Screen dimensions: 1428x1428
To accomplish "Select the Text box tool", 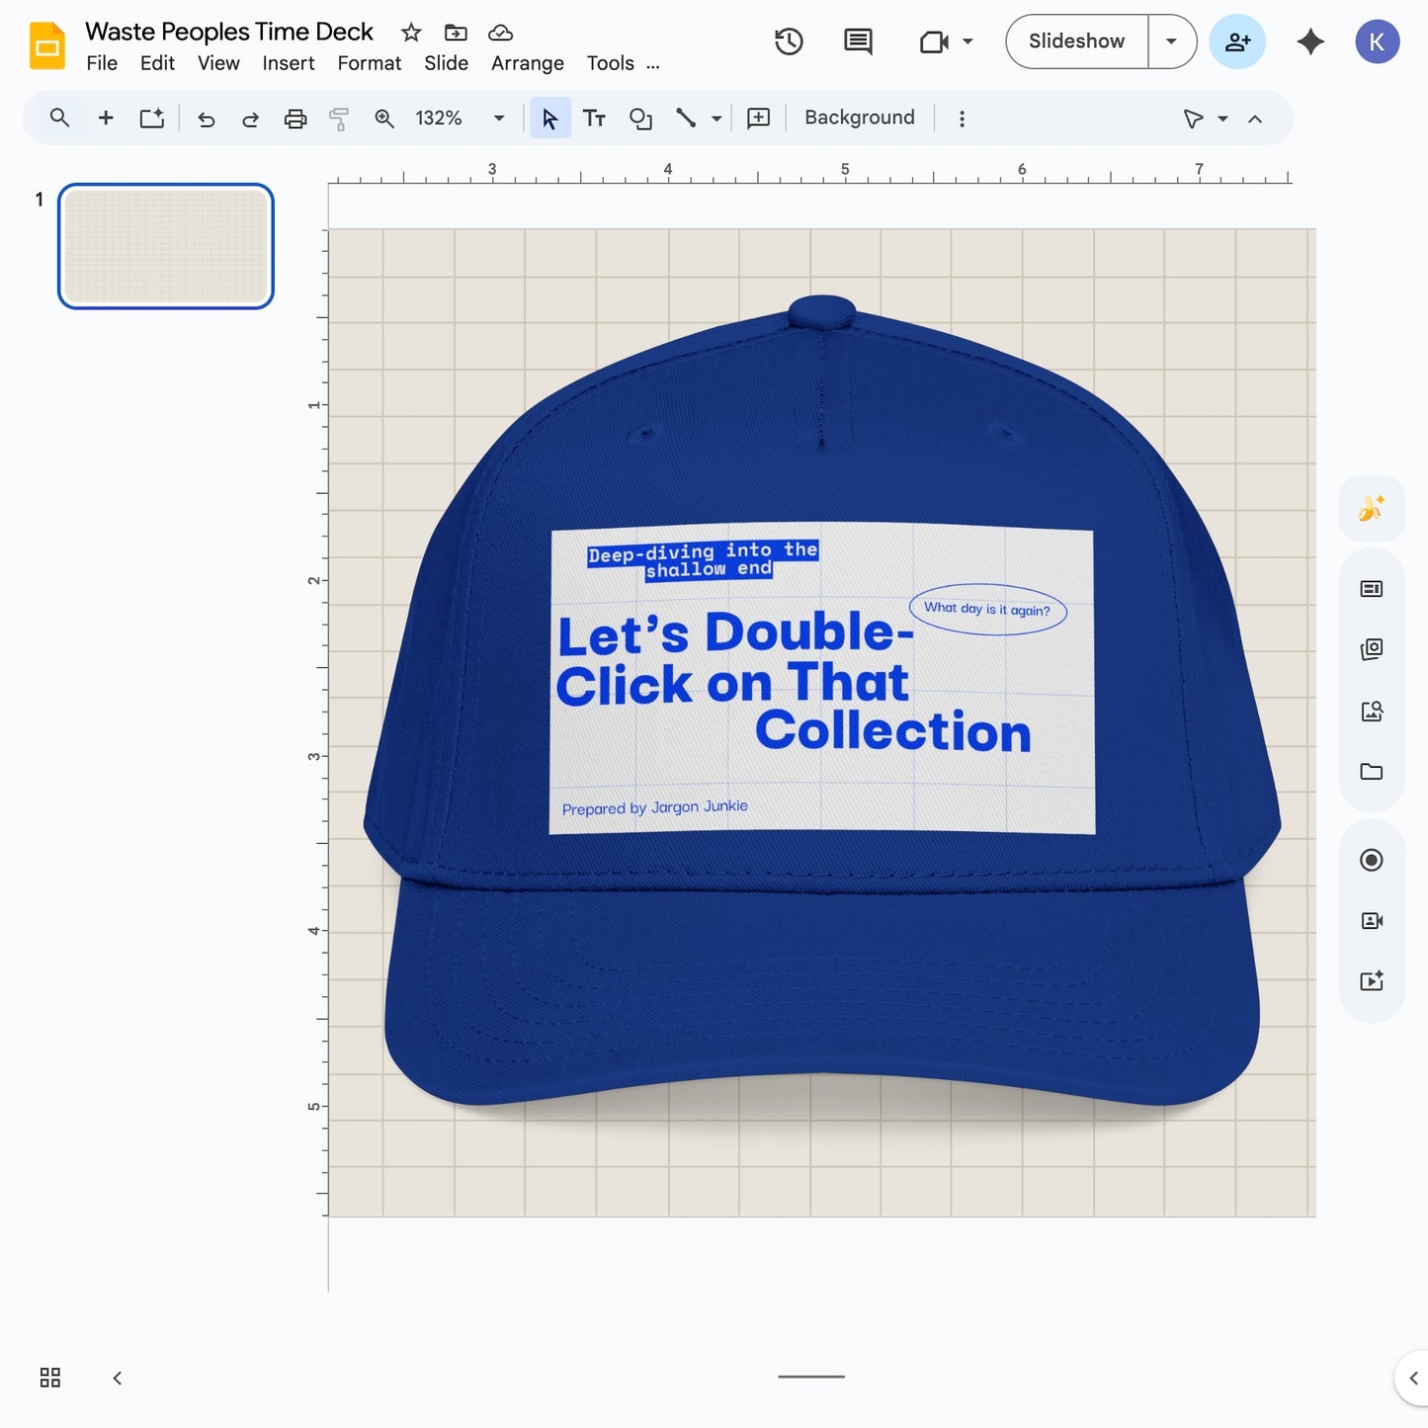I will pos(594,119).
